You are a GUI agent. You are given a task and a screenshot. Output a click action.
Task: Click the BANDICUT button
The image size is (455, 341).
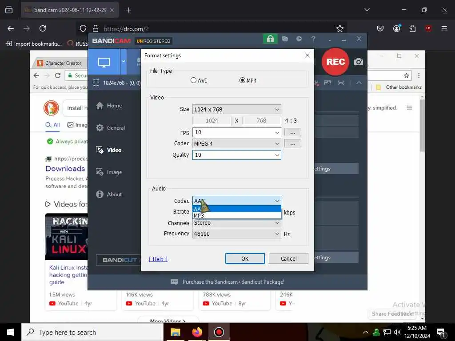pos(118,260)
